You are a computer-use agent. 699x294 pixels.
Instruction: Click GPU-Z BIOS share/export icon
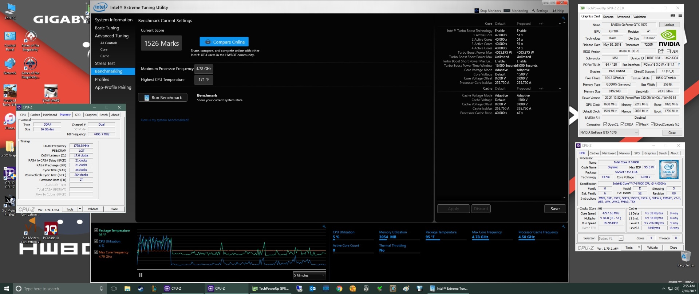661,51
